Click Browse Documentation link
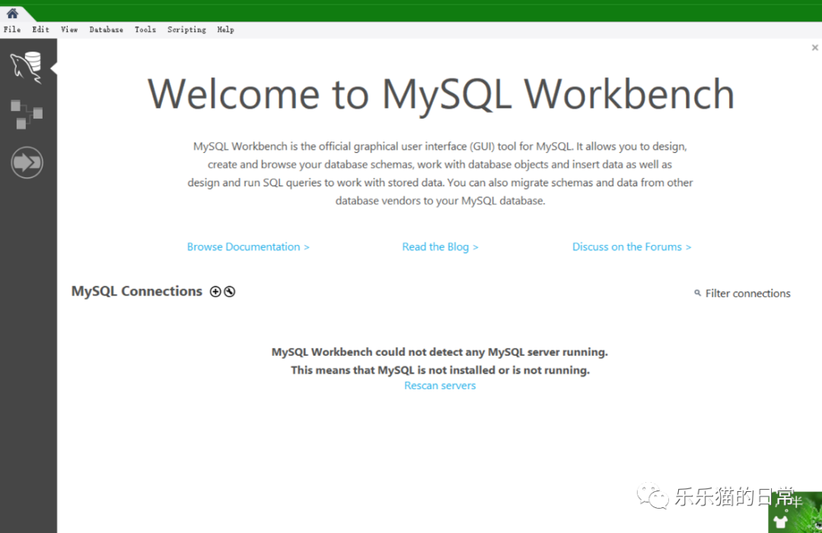 click(x=248, y=246)
